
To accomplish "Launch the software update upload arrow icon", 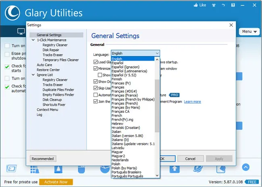I will click(x=175, y=169).
